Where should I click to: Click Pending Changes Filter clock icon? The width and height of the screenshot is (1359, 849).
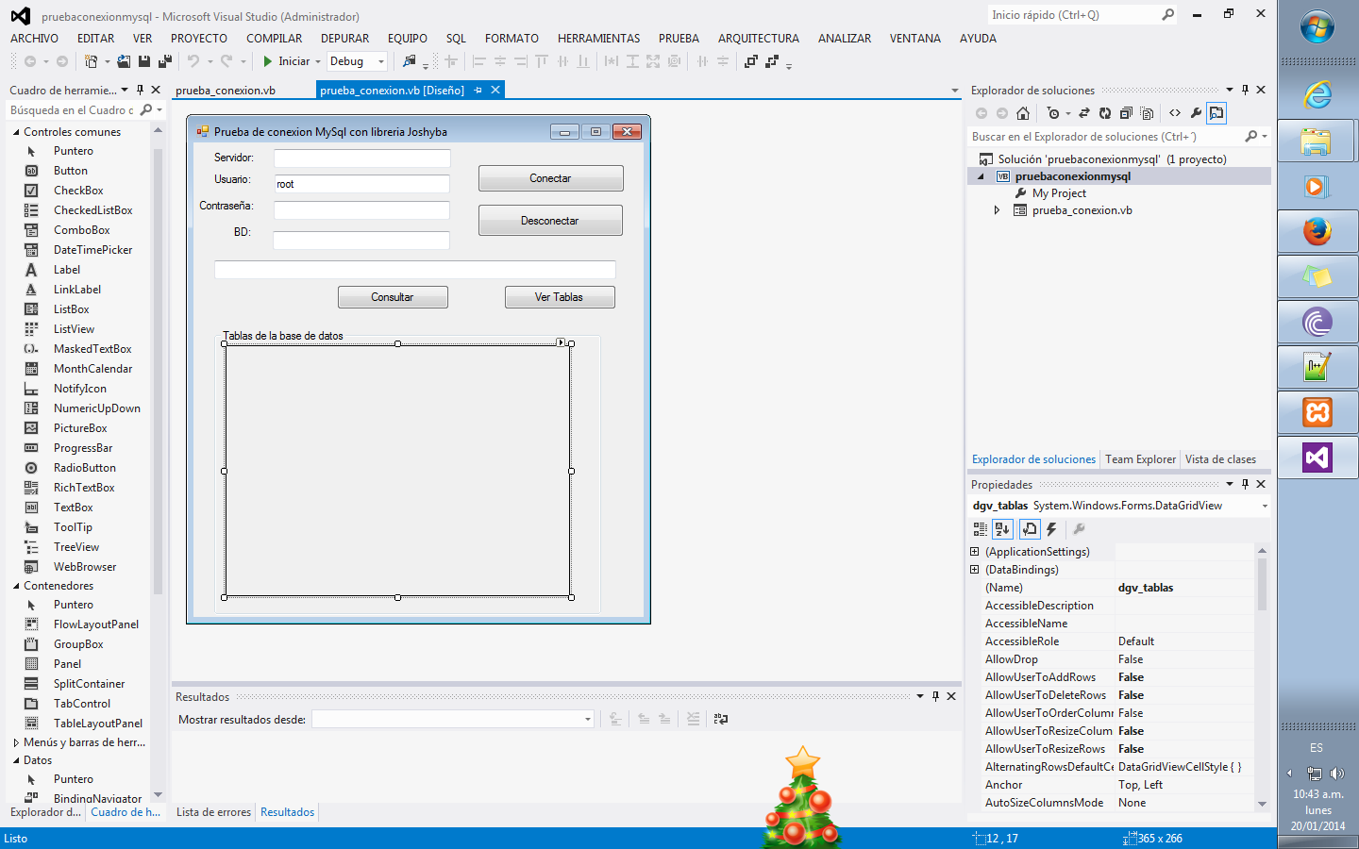pyautogui.click(x=1053, y=113)
